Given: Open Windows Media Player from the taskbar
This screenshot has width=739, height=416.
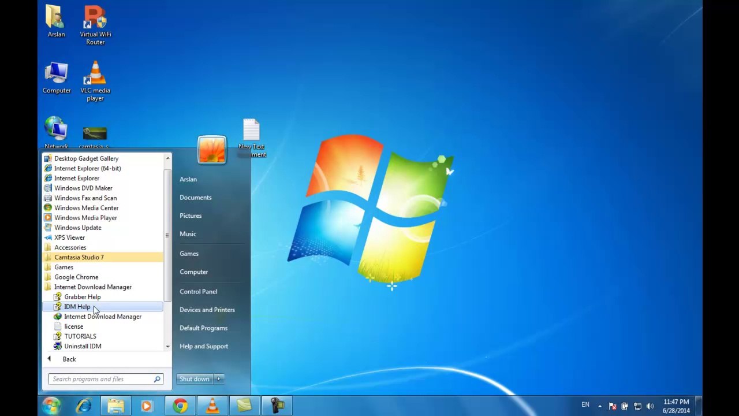Looking at the screenshot, I should pos(147,406).
